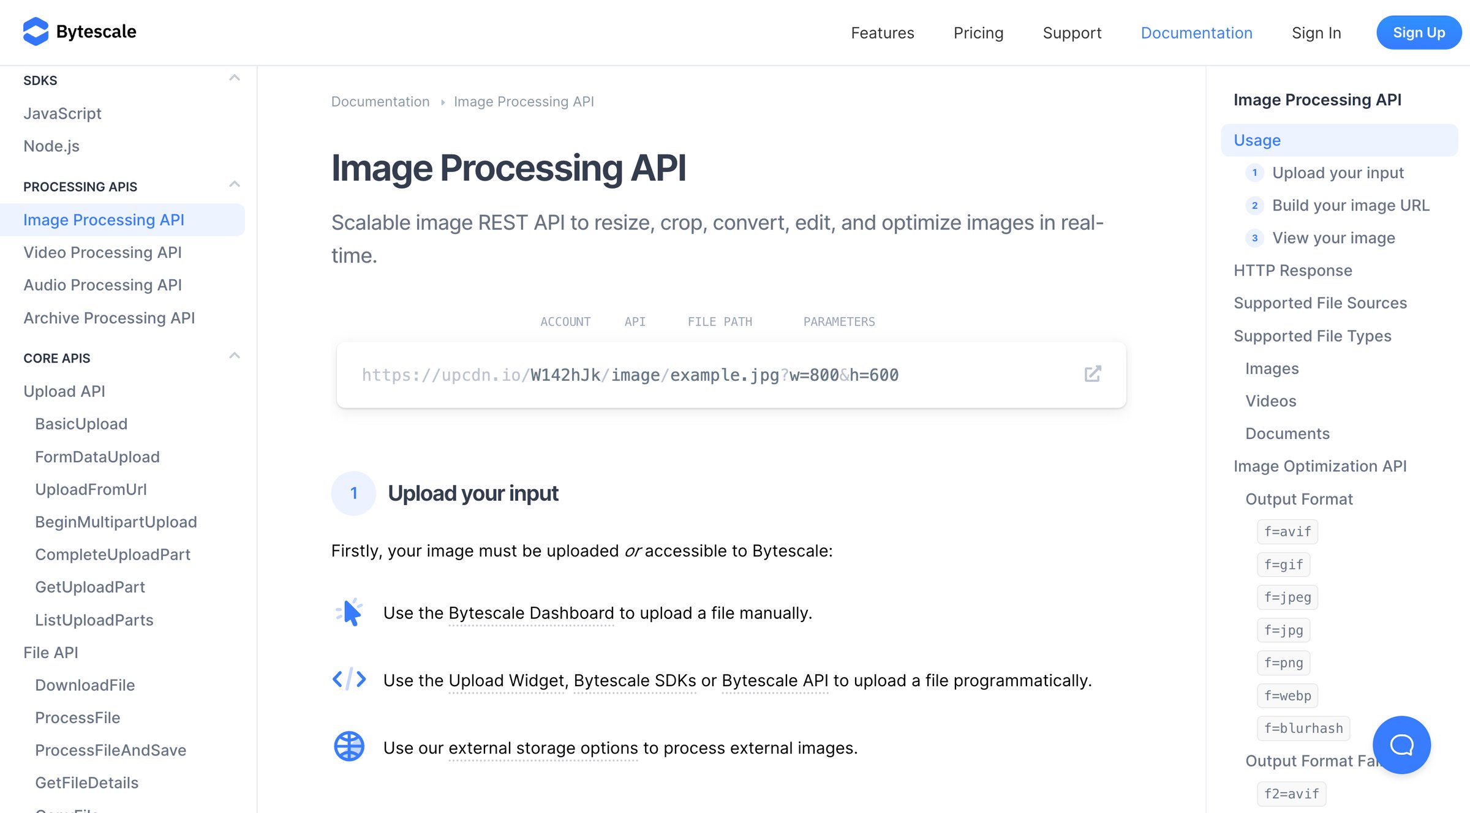Viewport: 1470px width, 813px height.
Task: Collapse the SDKS sidebar section
Action: pyautogui.click(x=234, y=78)
